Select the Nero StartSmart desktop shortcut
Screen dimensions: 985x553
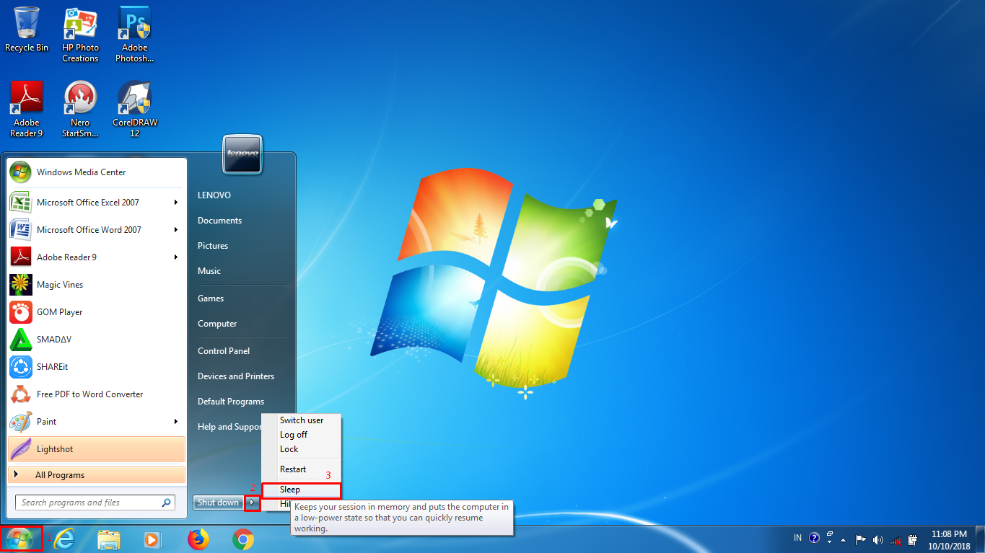80,109
